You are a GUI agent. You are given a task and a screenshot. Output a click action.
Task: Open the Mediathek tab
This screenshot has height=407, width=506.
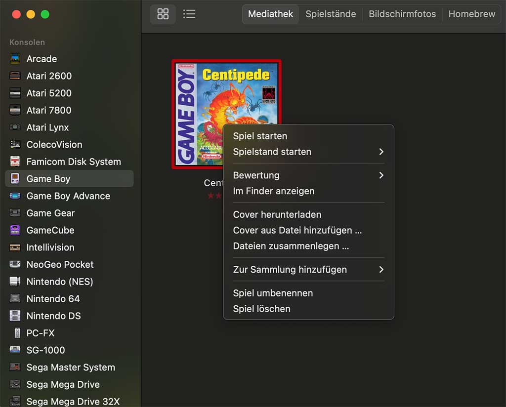[270, 14]
